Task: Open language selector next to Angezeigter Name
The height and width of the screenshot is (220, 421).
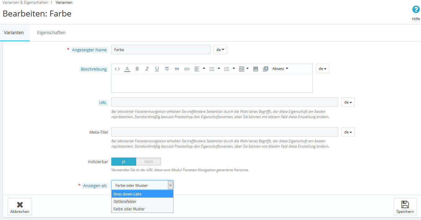Action: 220,50
